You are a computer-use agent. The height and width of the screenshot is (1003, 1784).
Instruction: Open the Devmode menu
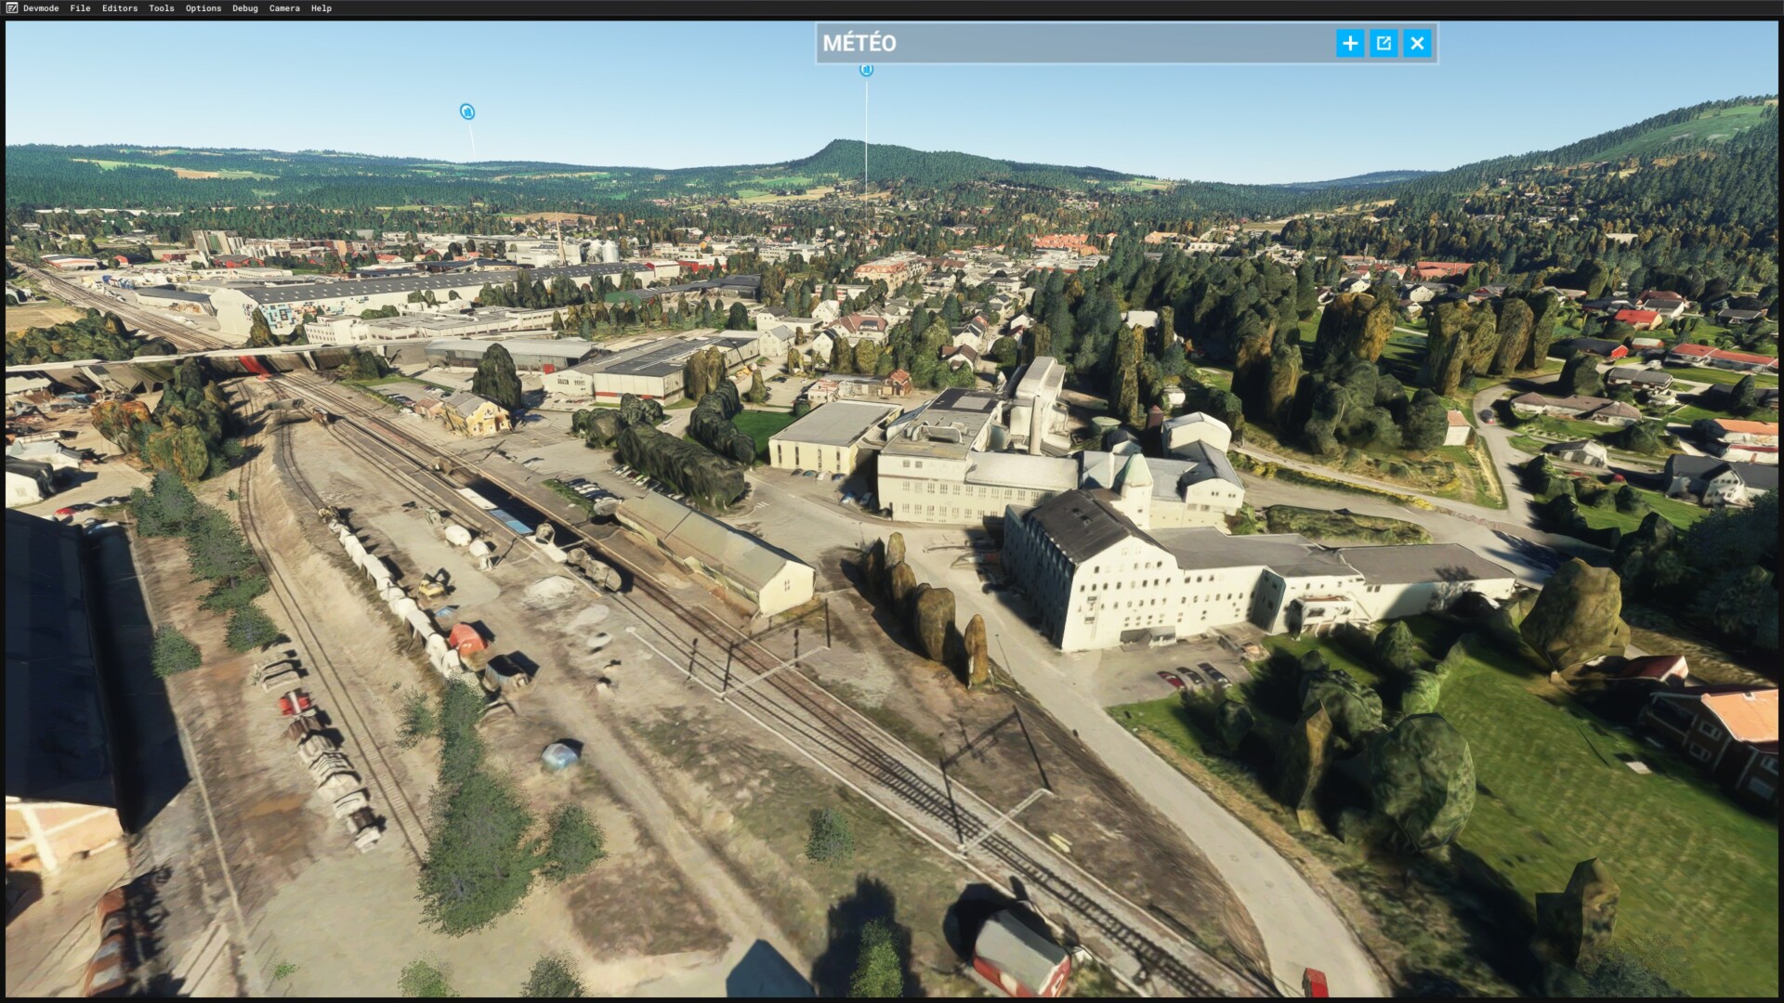pos(41,8)
